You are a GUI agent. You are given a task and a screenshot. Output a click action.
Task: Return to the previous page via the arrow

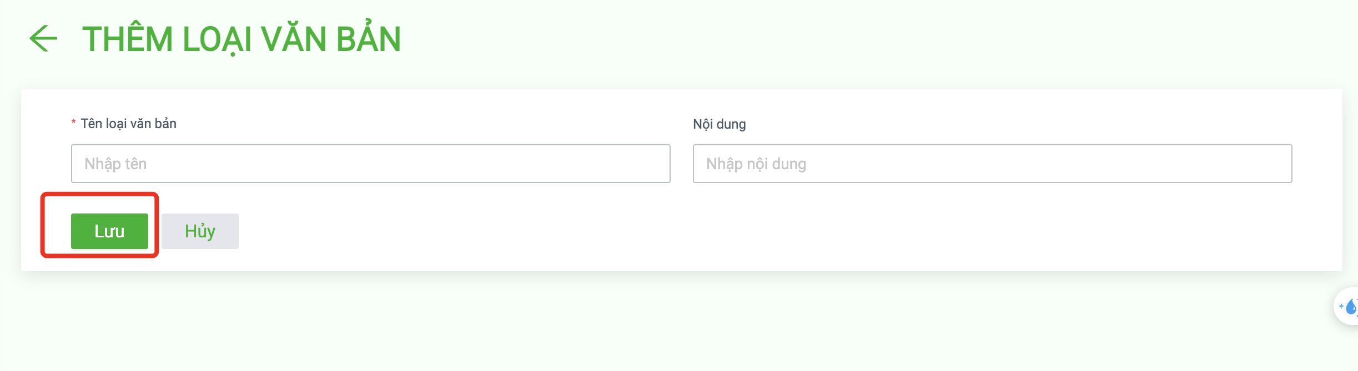click(x=43, y=39)
